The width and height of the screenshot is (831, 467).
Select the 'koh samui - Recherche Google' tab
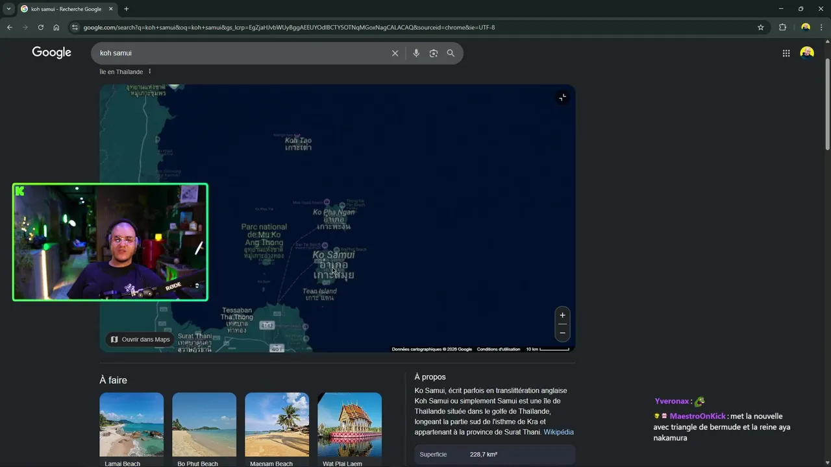point(66,9)
